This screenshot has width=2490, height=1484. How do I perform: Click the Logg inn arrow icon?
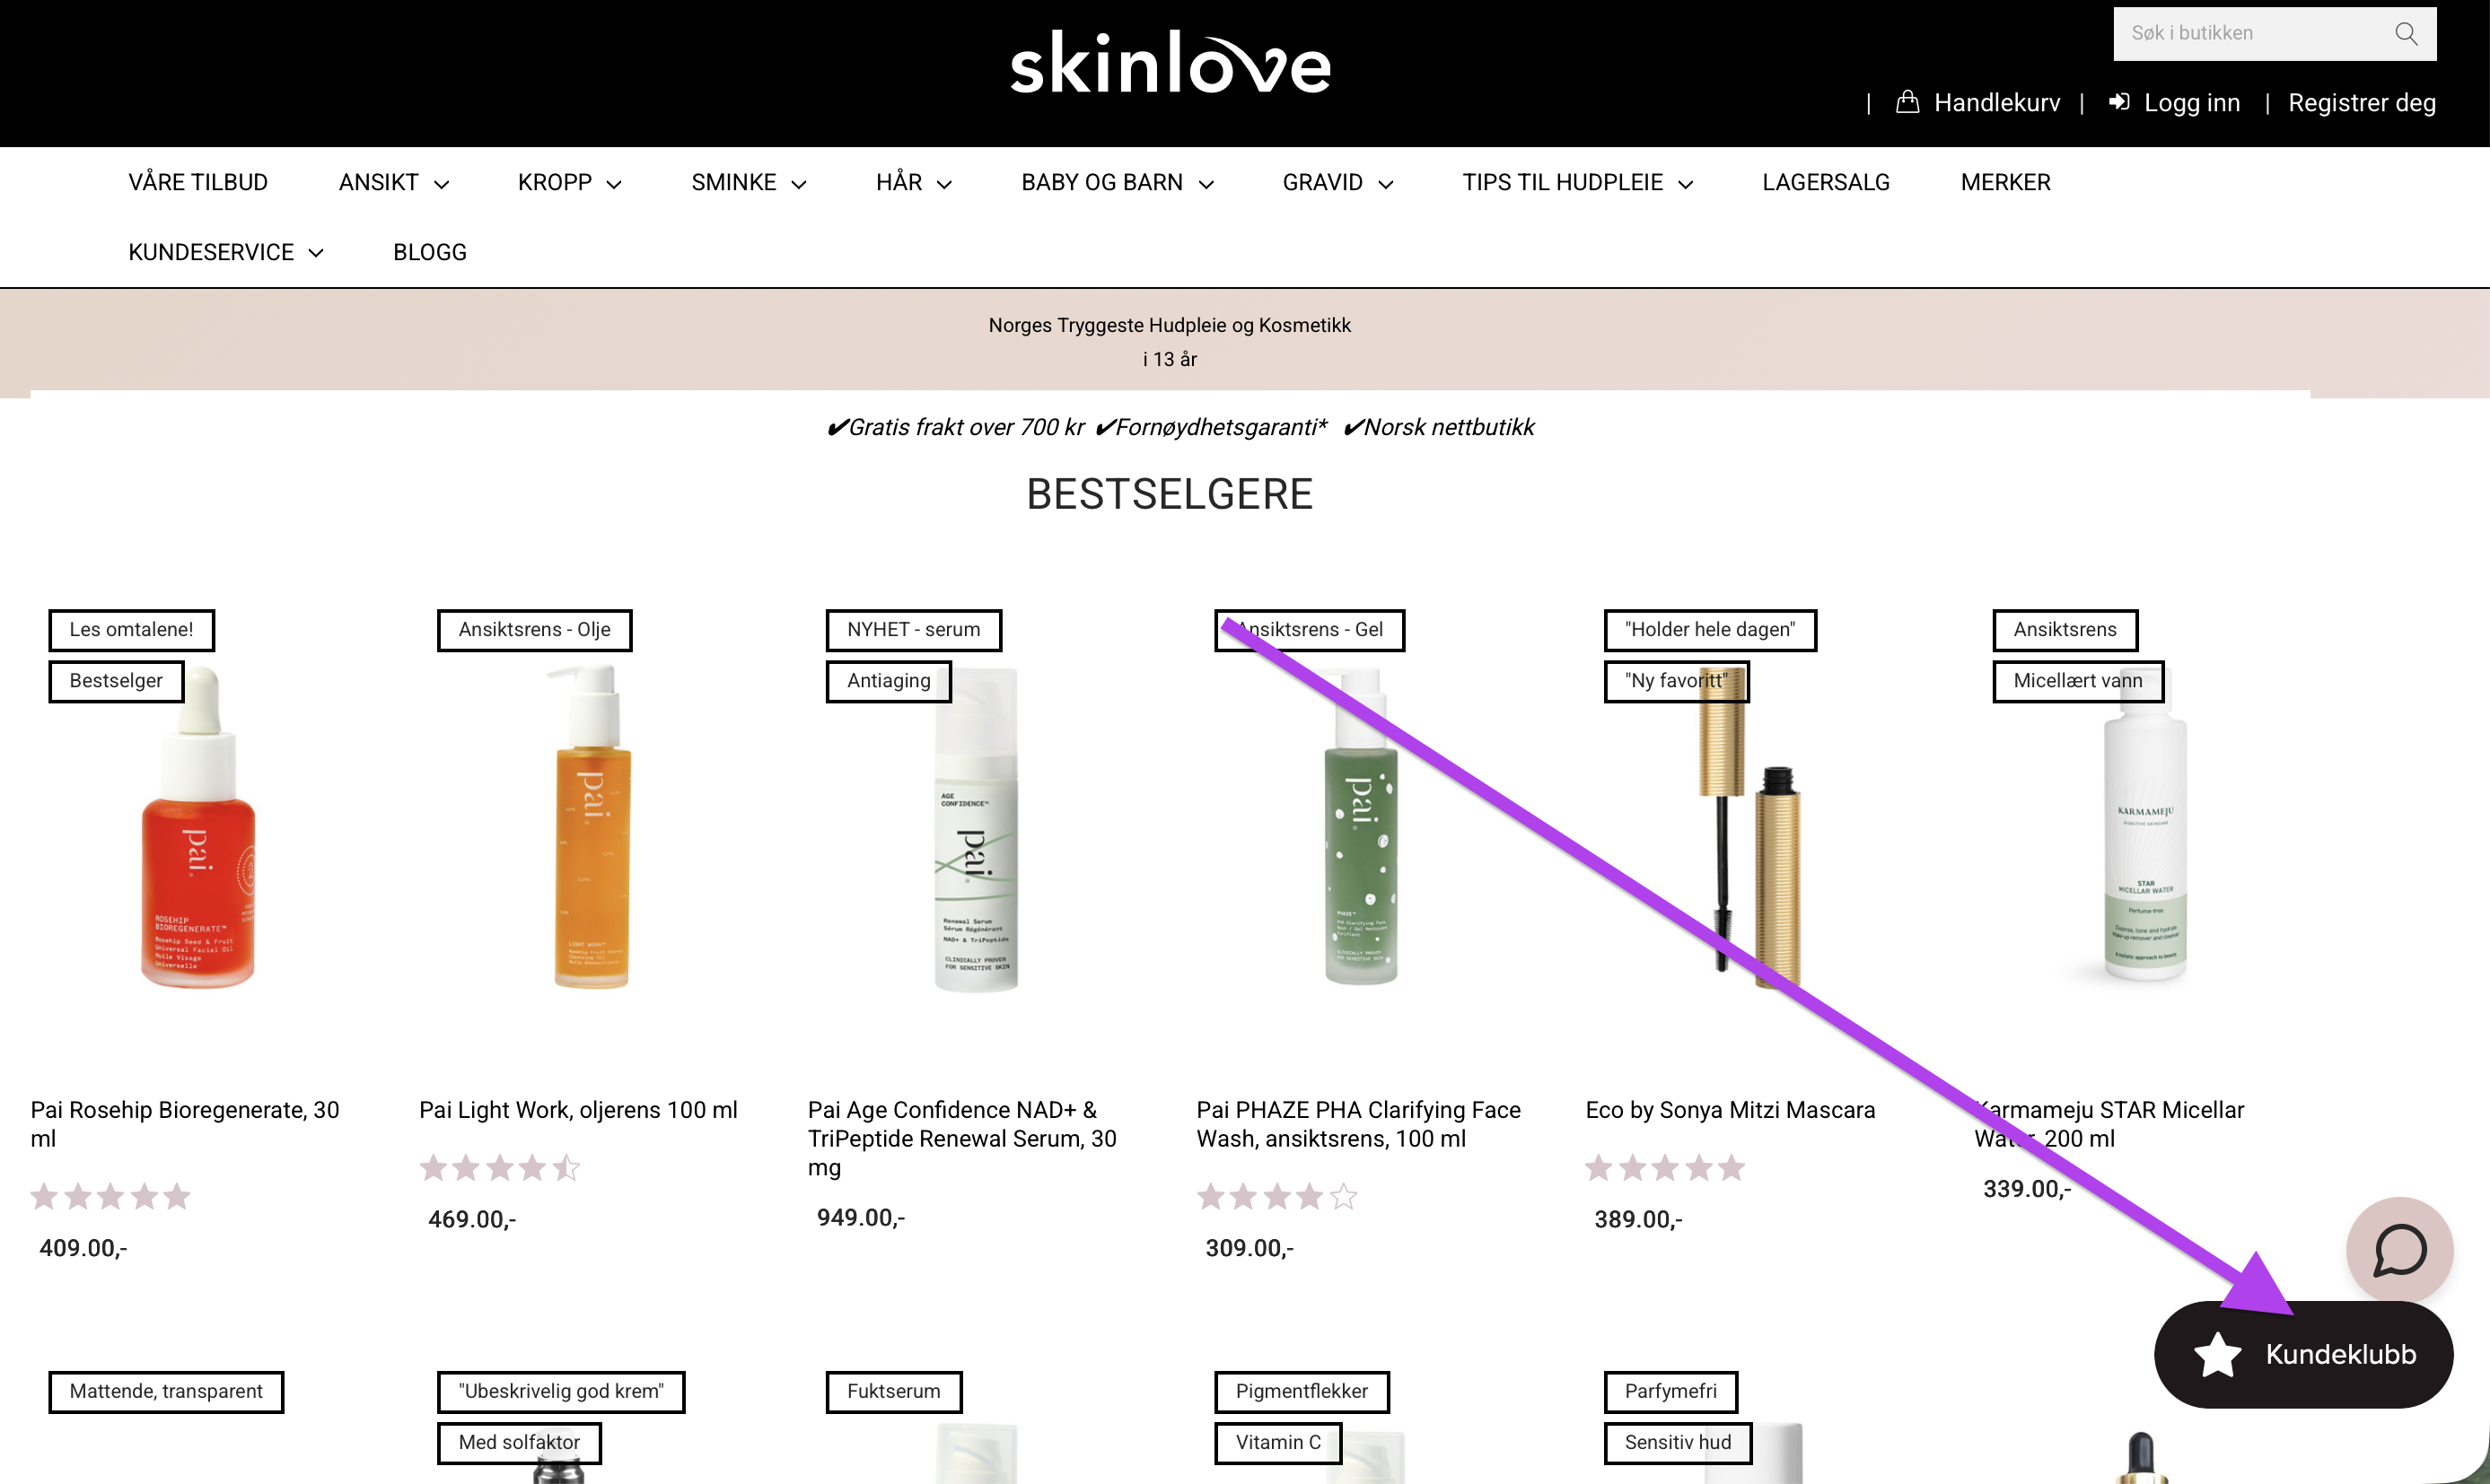click(2119, 102)
